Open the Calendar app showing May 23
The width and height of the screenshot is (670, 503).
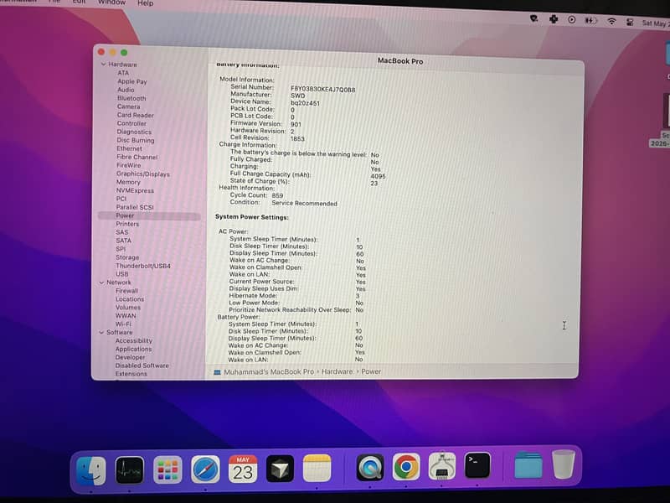click(x=243, y=469)
